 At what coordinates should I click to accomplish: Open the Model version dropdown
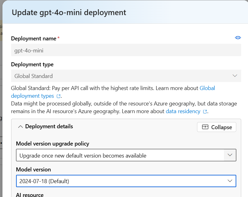coord(126,181)
